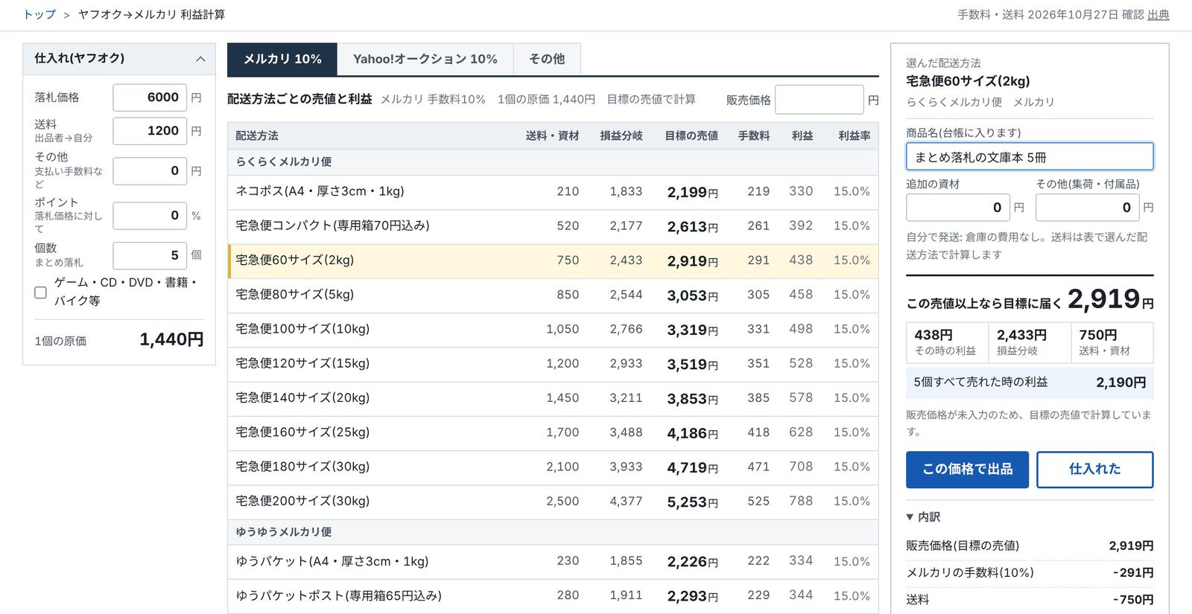Select the ゆうパケットポスト(専用箱65円込み) row
This screenshot has height=614, width=1192.
coord(553,596)
